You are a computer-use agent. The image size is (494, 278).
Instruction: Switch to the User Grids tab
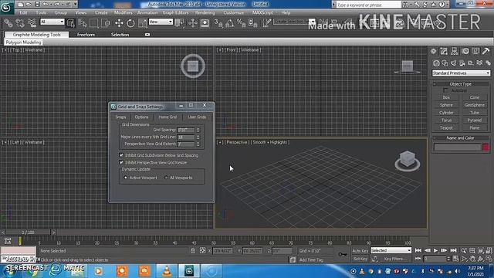(x=197, y=117)
